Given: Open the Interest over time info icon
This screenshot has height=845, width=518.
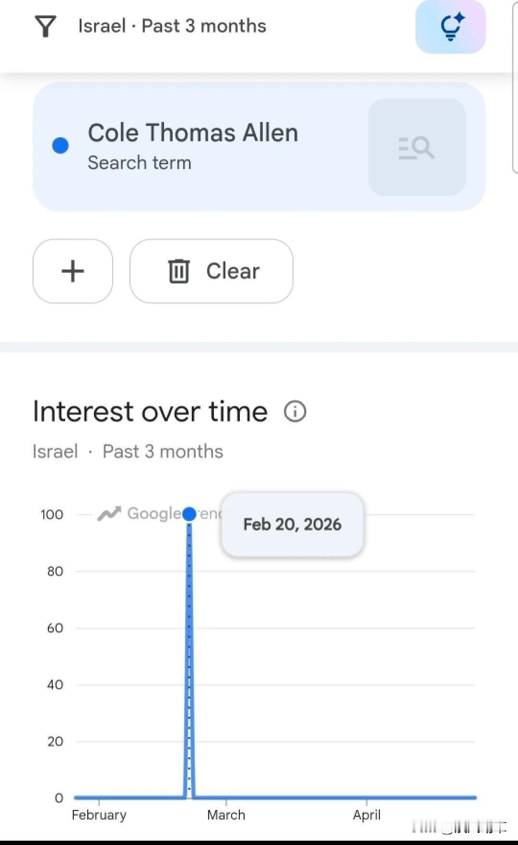Looking at the screenshot, I should point(295,411).
